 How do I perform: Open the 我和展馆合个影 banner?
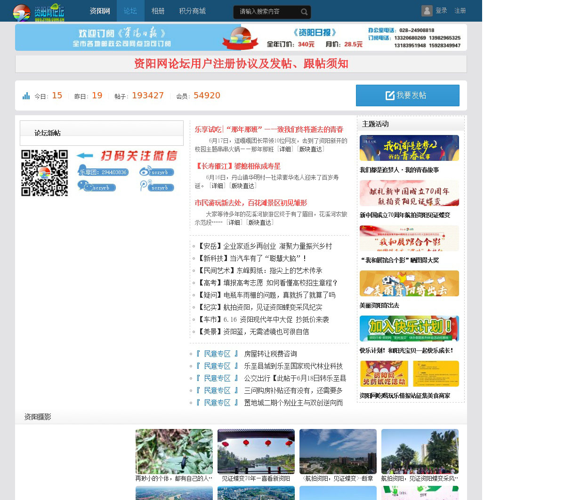(x=409, y=238)
